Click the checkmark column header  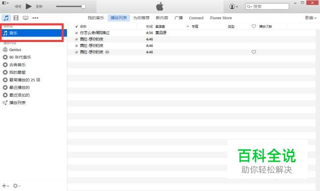point(76,26)
